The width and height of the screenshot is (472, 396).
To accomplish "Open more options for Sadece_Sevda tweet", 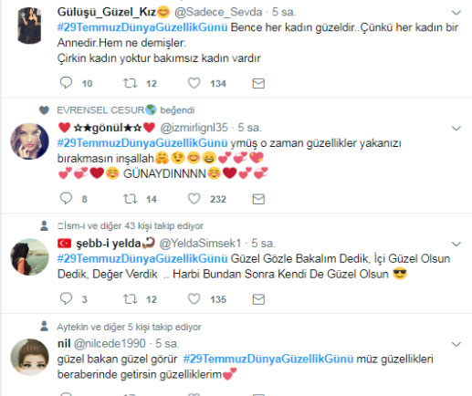I will click(456, 13).
